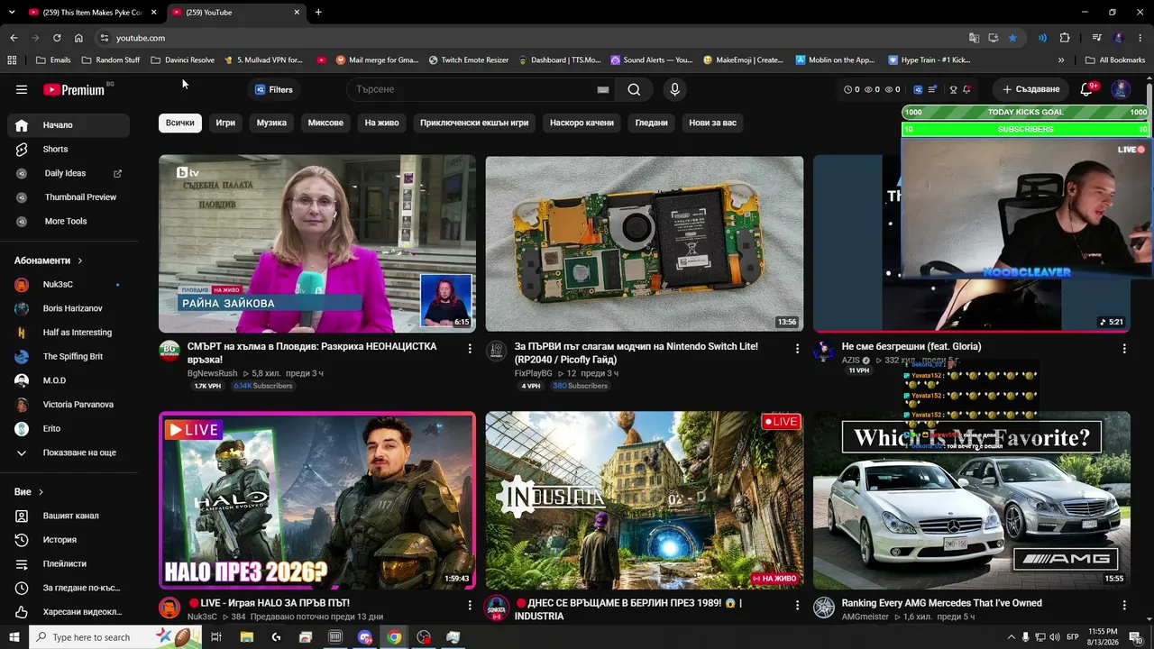Open options menu for the INDUSTRIA video
This screenshot has width=1154, height=649.
[x=797, y=605]
